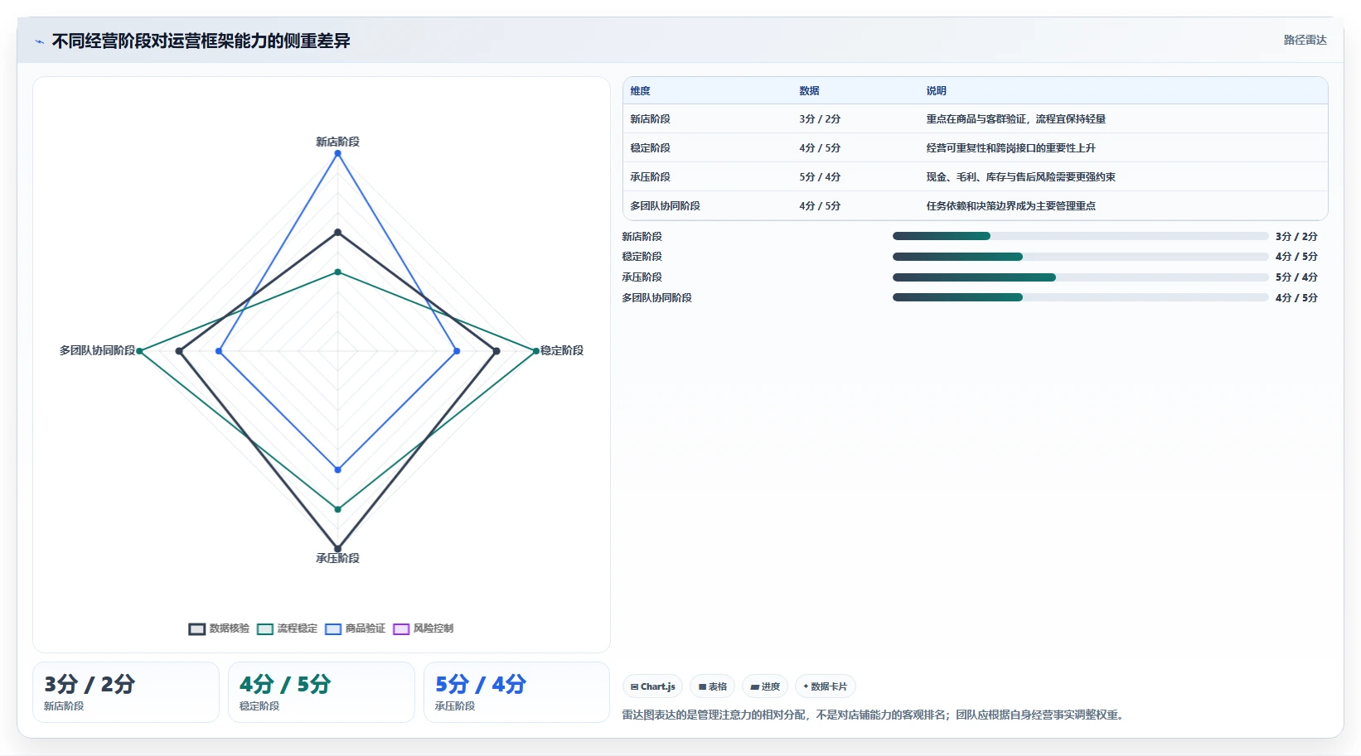Click green data point on 新店阶段 axis
Viewport: 1361px width, 756px height.
click(x=337, y=272)
